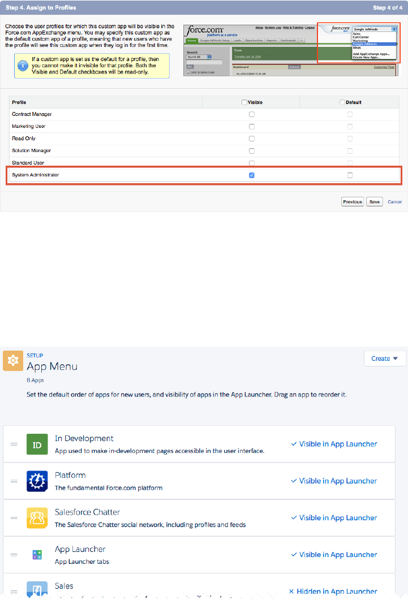Check Visible for Read Only profile
This screenshot has height=600, width=408.
(x=251, y=139)
